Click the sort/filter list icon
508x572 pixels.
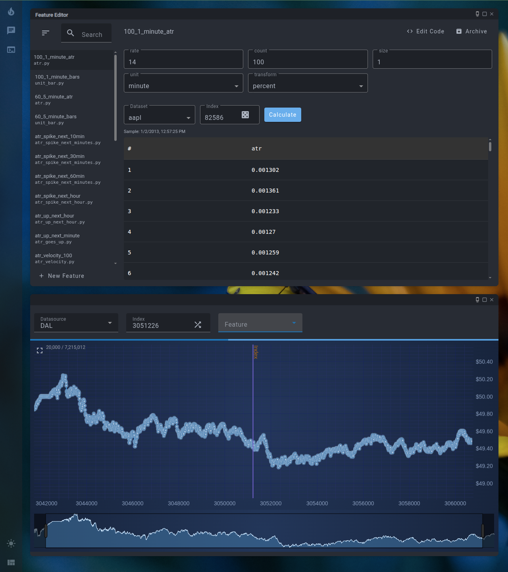(46, 33)
